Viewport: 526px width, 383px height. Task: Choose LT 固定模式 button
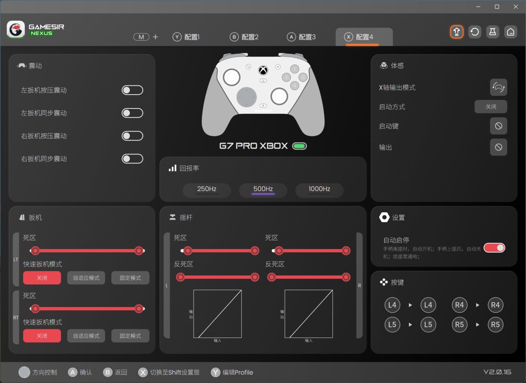coord(130,278)
